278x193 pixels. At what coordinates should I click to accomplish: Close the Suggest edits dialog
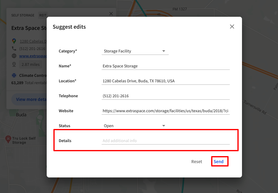(x=232, y=27)
